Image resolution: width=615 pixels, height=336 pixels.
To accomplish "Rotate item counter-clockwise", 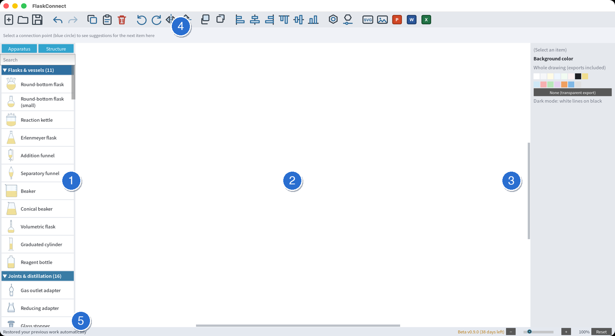I will pos(141,20).
